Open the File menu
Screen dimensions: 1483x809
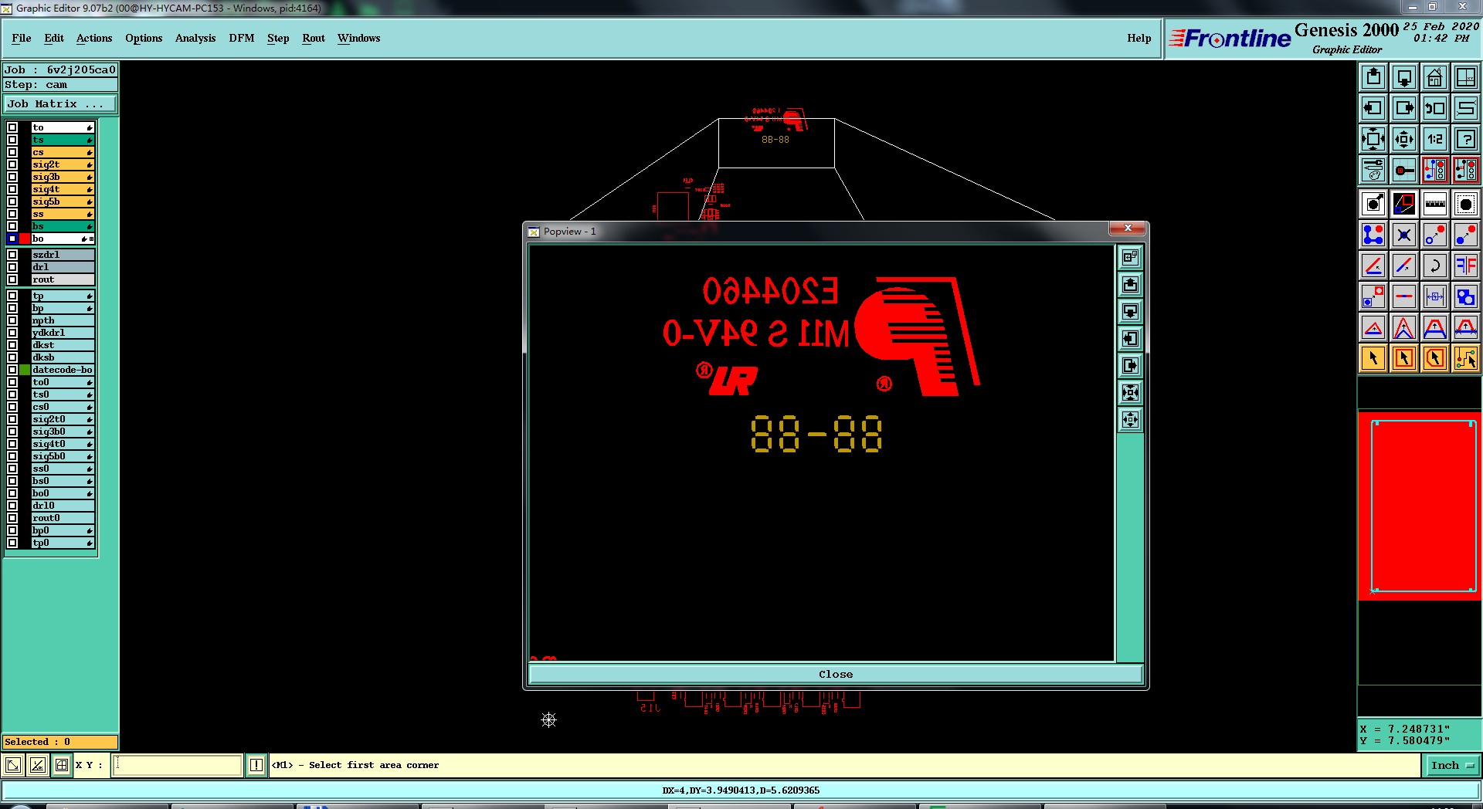(22, 38)
